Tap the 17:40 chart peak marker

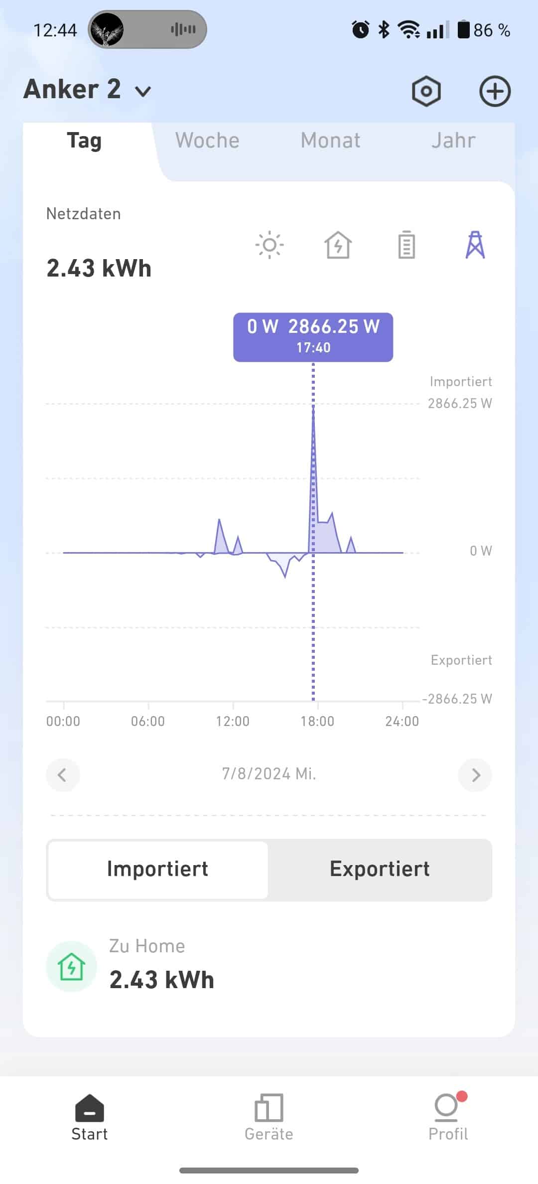[x=313, y=408]
